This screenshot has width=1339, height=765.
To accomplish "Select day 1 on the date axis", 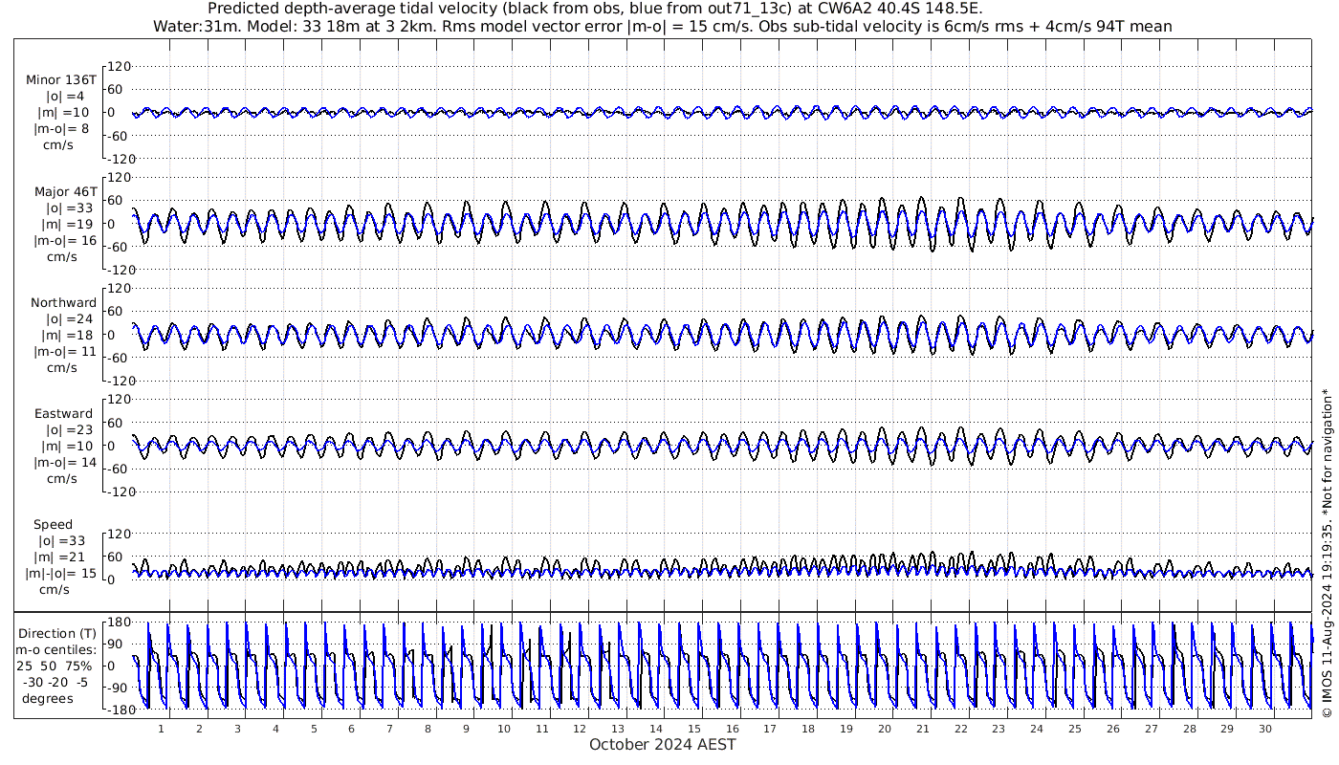I will click(161, 729).
